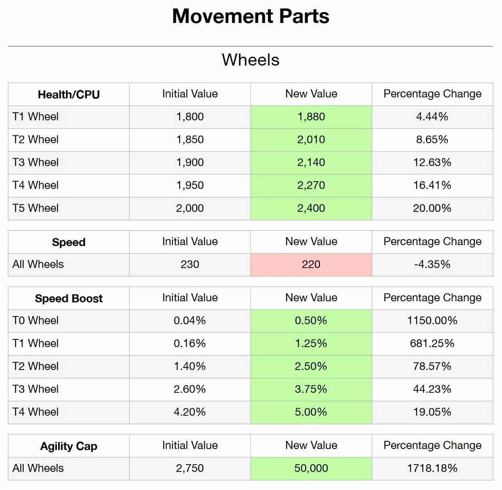This screenshot has height=490, width=502.
Task: Select the Speed Boost header cell
Action: click(x=68, y=298)
